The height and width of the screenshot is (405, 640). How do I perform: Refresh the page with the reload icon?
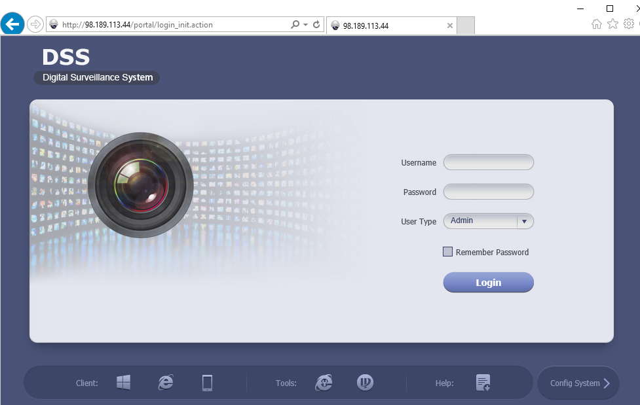tap(316, 24)
